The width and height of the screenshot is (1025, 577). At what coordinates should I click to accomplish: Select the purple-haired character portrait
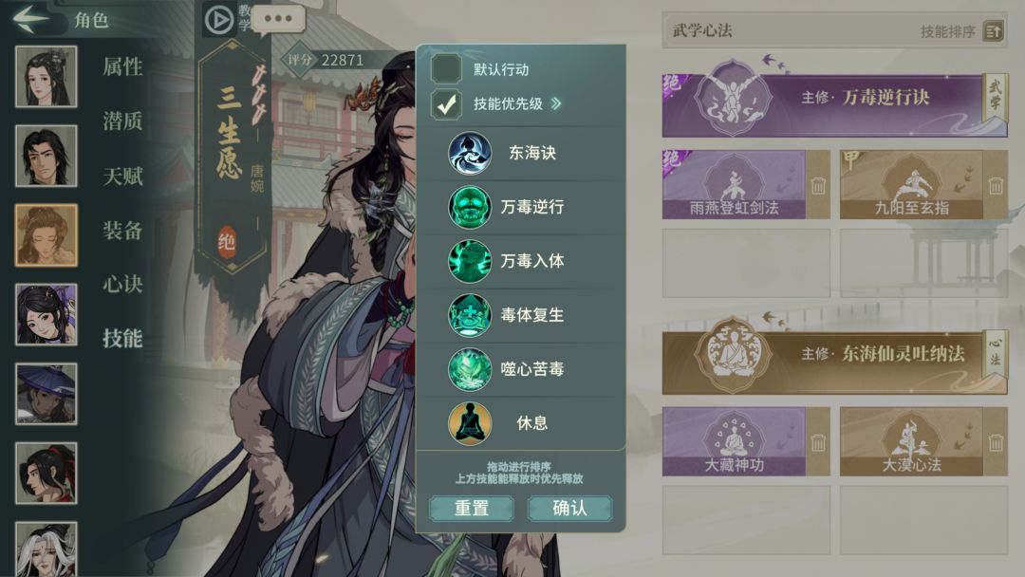click(46, 314)
